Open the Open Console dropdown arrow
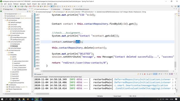180x101 pixels. click(x=167, y=74)
